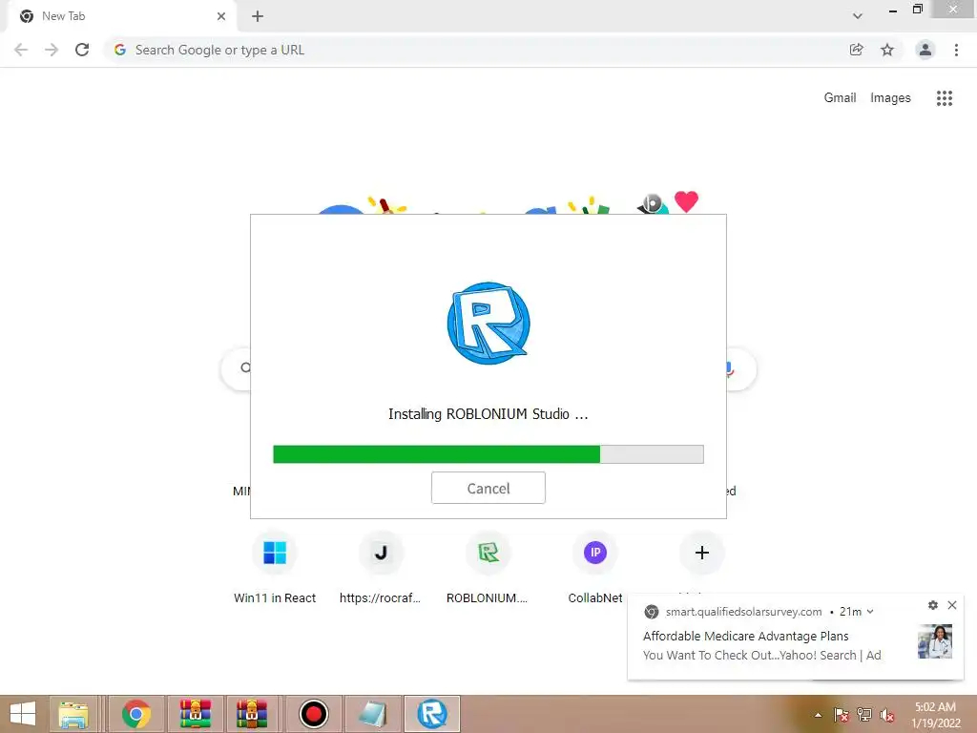Click the 'Installing ROBLONIUM Studio ...' status text
The width and height of the screenshot is (977, 733).
488,414
